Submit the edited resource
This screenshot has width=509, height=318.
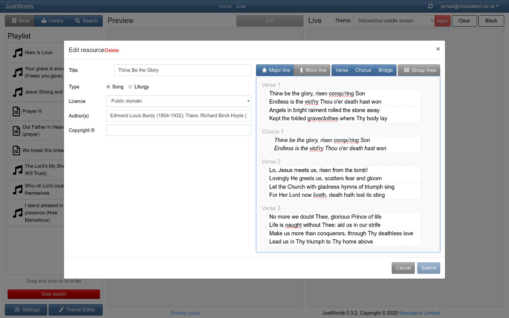(x=429, y=268)
